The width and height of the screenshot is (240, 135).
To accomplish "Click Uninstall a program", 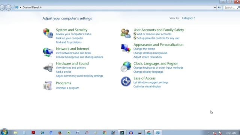I will pos(67,88).
